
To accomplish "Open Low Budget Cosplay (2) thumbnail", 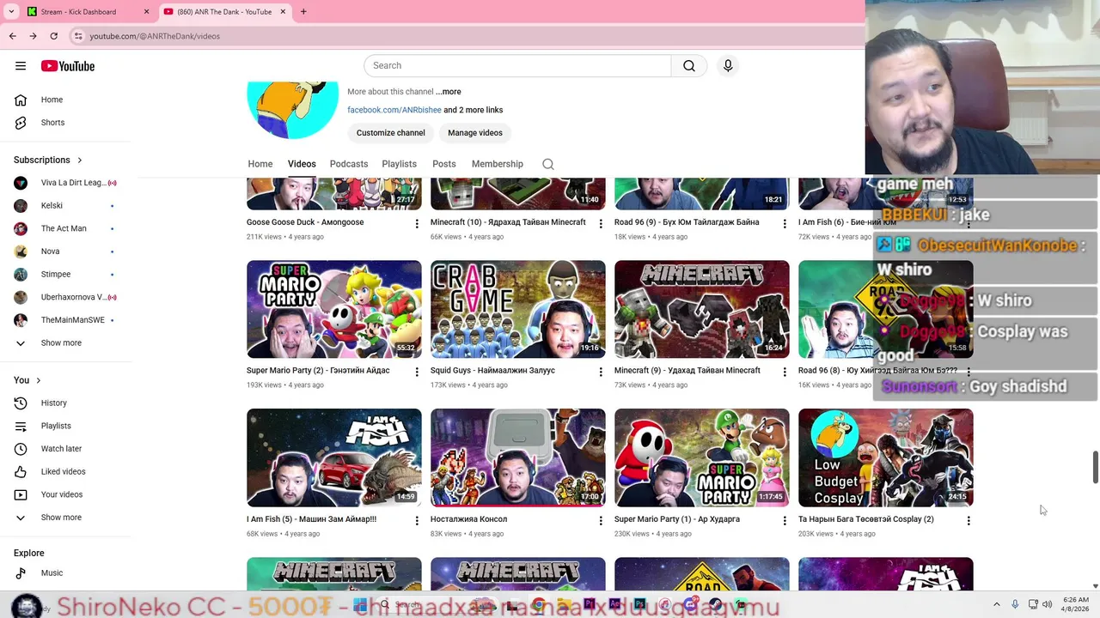I will tap(886, 457).
